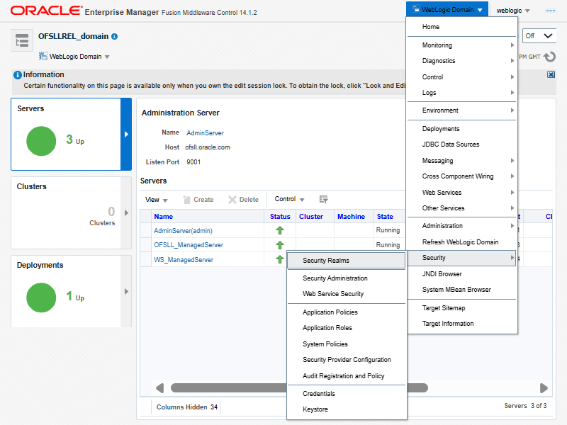Open the auto-refresh Off dropdown
This screenshot has height=425, width=567.
(538, 35)
